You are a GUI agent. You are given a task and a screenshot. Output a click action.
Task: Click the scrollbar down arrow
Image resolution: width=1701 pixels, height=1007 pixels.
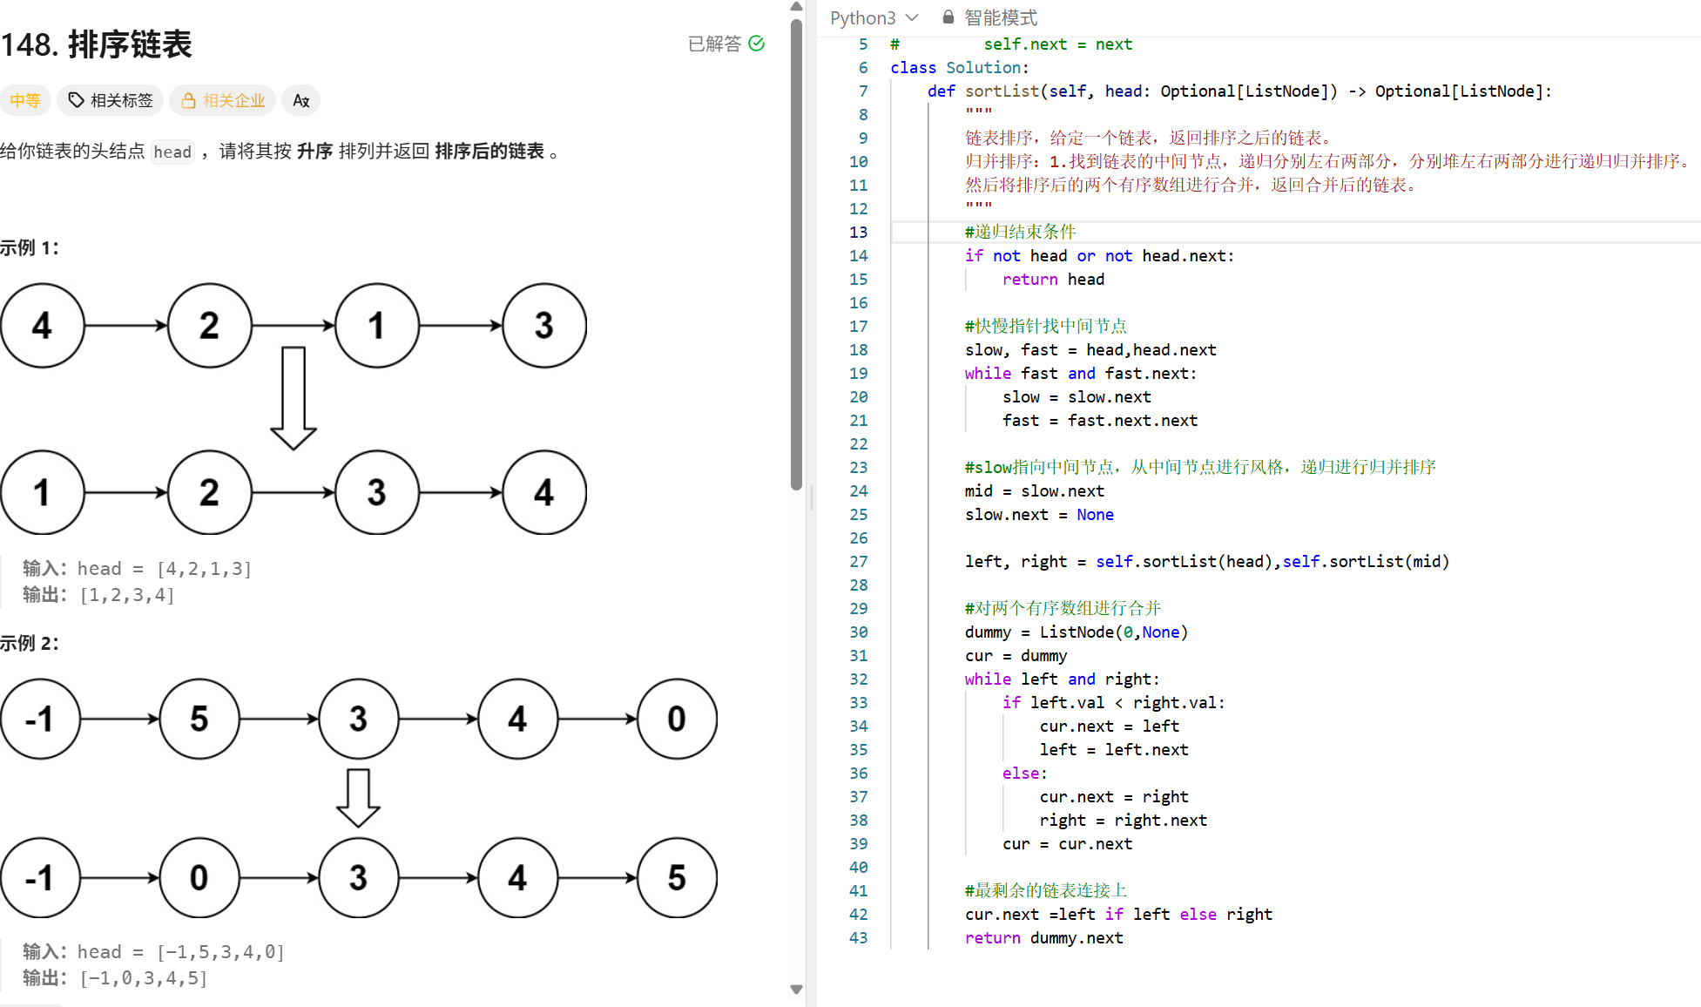pos(796,989)
